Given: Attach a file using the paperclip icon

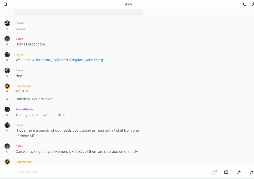Looking at the screenshot, I should 239,172.
